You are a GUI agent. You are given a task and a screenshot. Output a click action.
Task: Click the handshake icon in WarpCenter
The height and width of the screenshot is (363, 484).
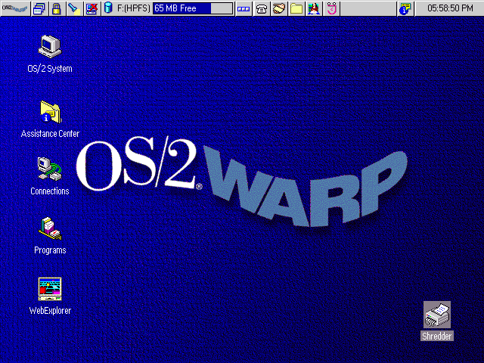[279, 8]
